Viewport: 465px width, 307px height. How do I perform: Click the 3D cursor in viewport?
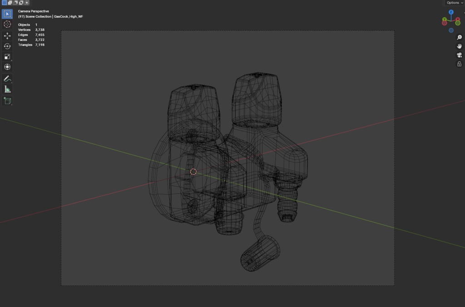click(193, 172)
